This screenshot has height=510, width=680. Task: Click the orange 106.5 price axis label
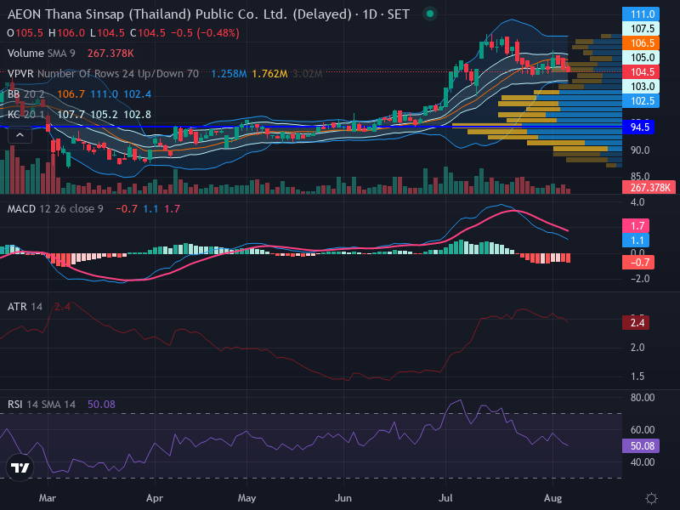click(x=641, y=43)
